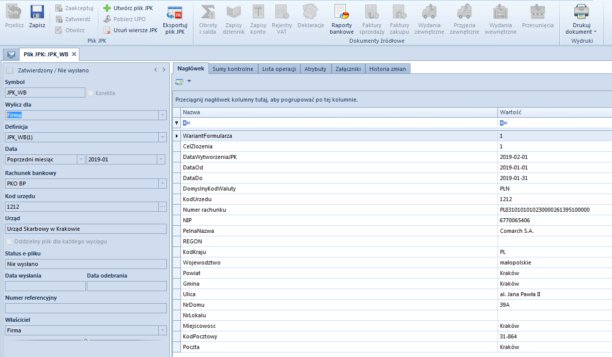This screenshot has height=357, width=612.
Task: Open Drukuj dokument print dropdown
Action: pyautogui.click(x=582, y=19)
